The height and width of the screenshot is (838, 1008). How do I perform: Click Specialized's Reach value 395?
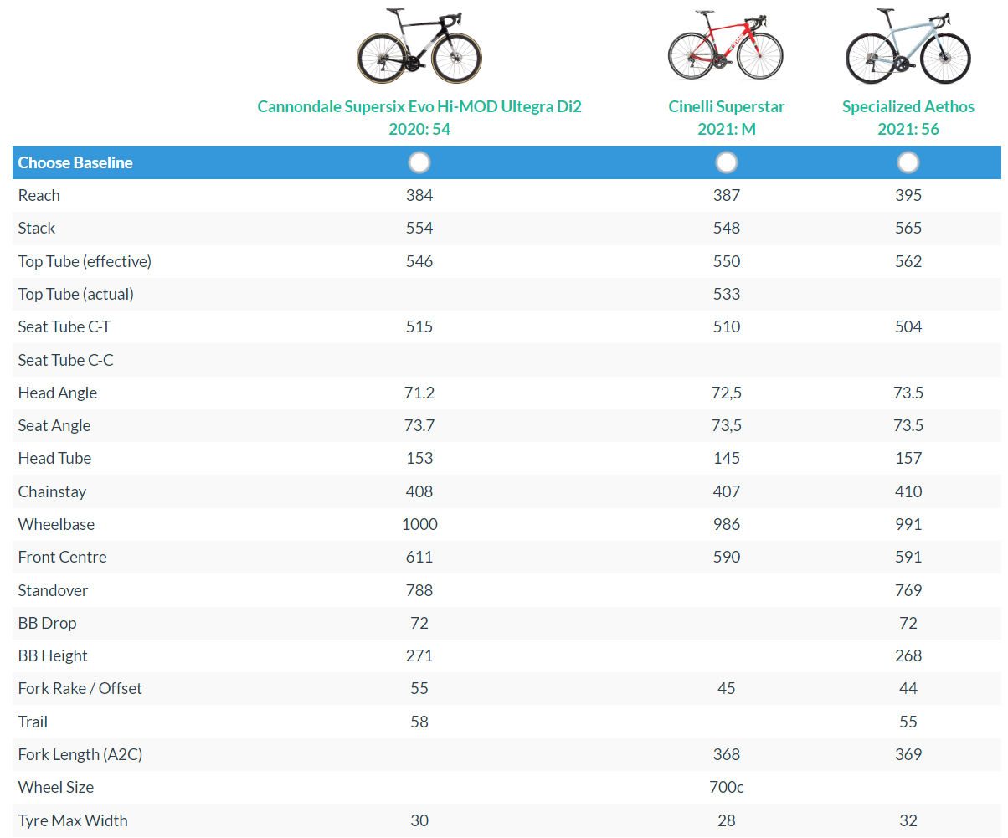coord(908,195)
